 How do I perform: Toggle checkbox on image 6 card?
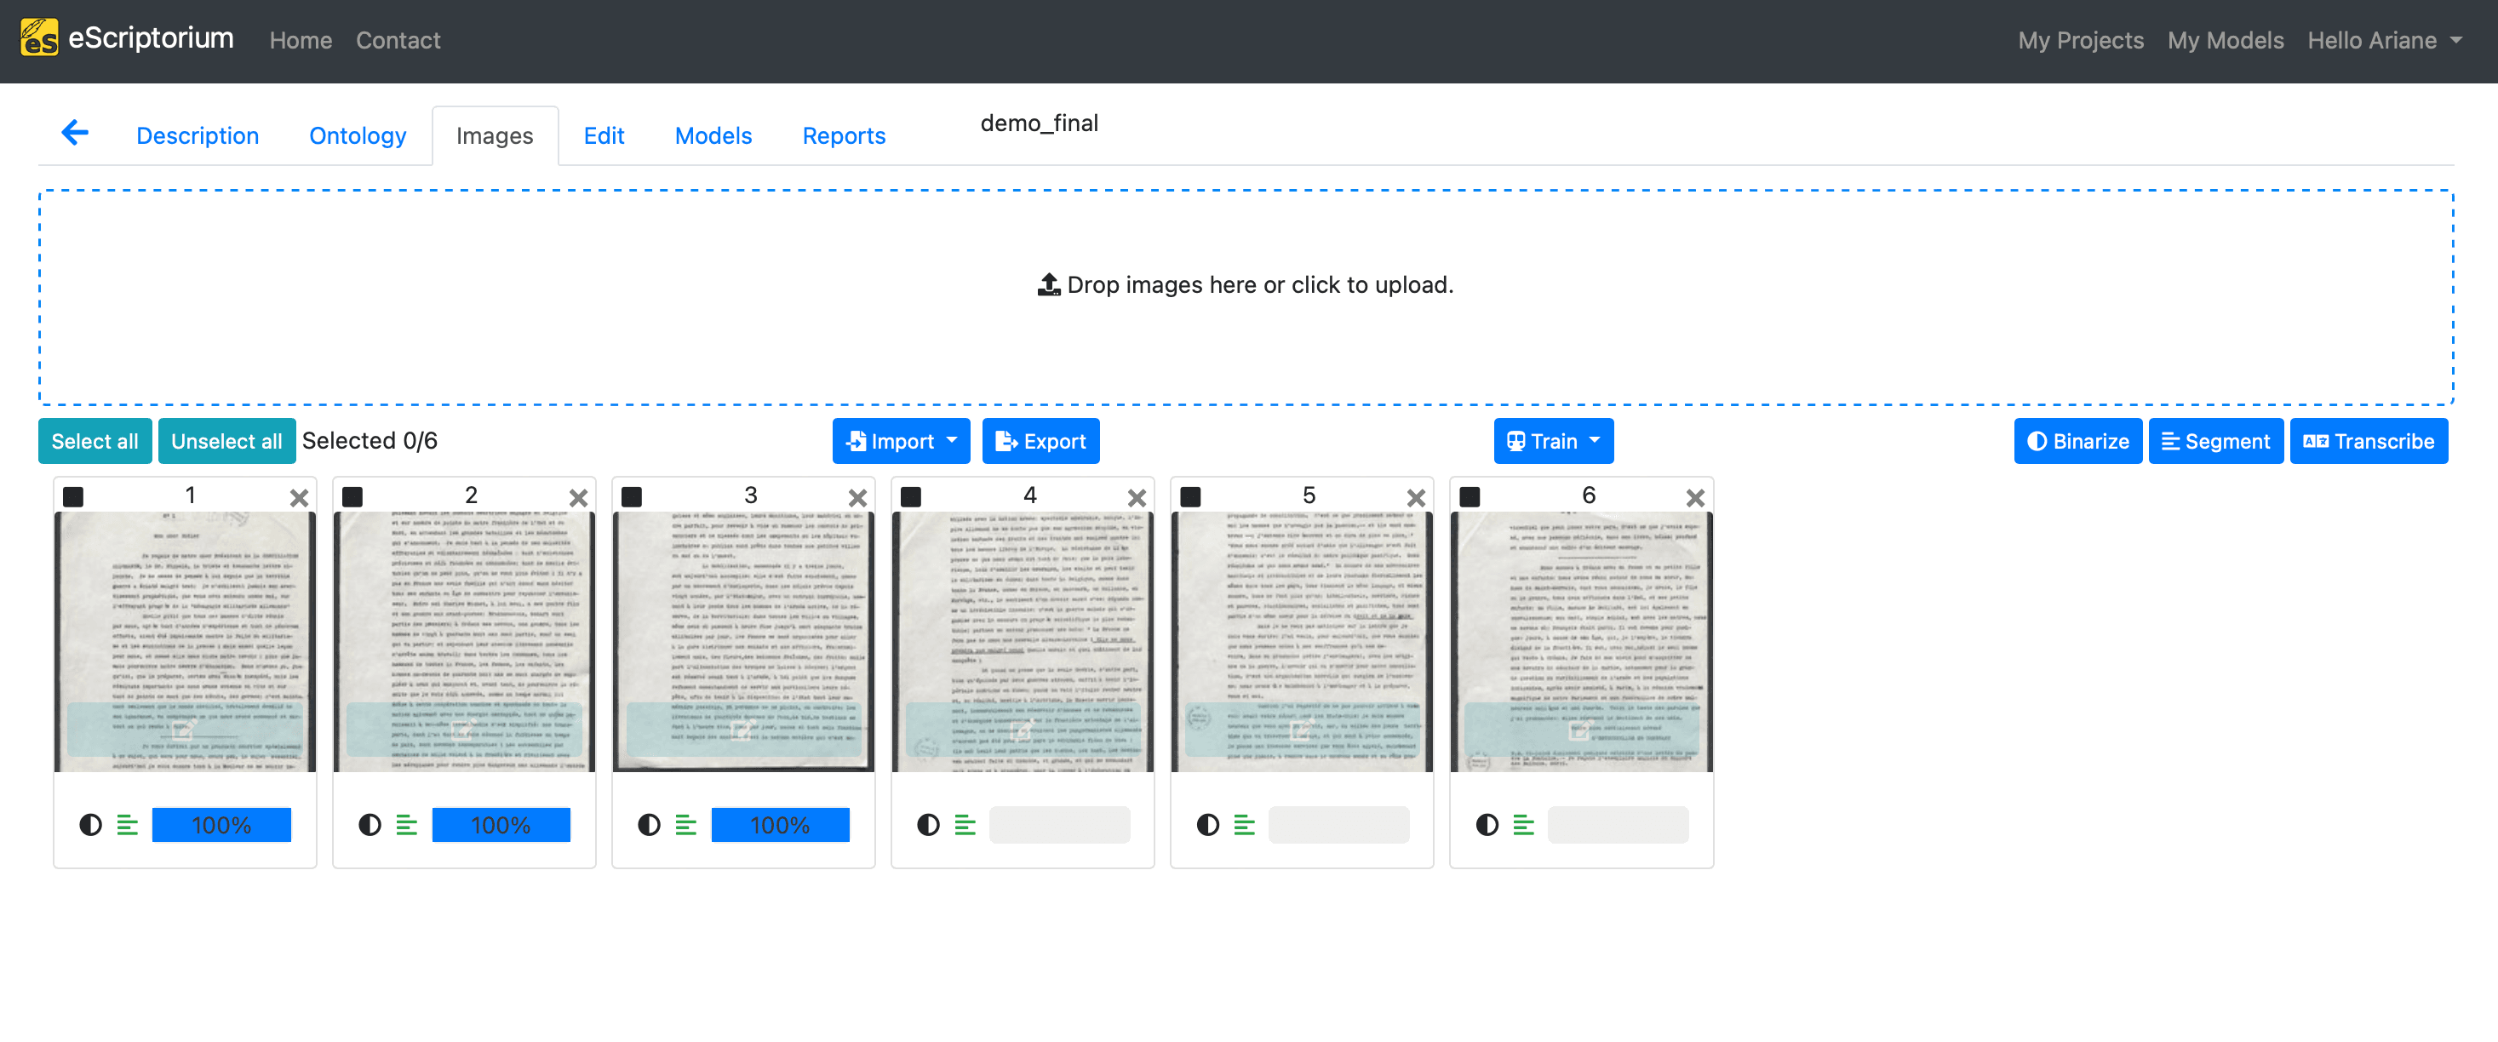(x=1470, y=496)
